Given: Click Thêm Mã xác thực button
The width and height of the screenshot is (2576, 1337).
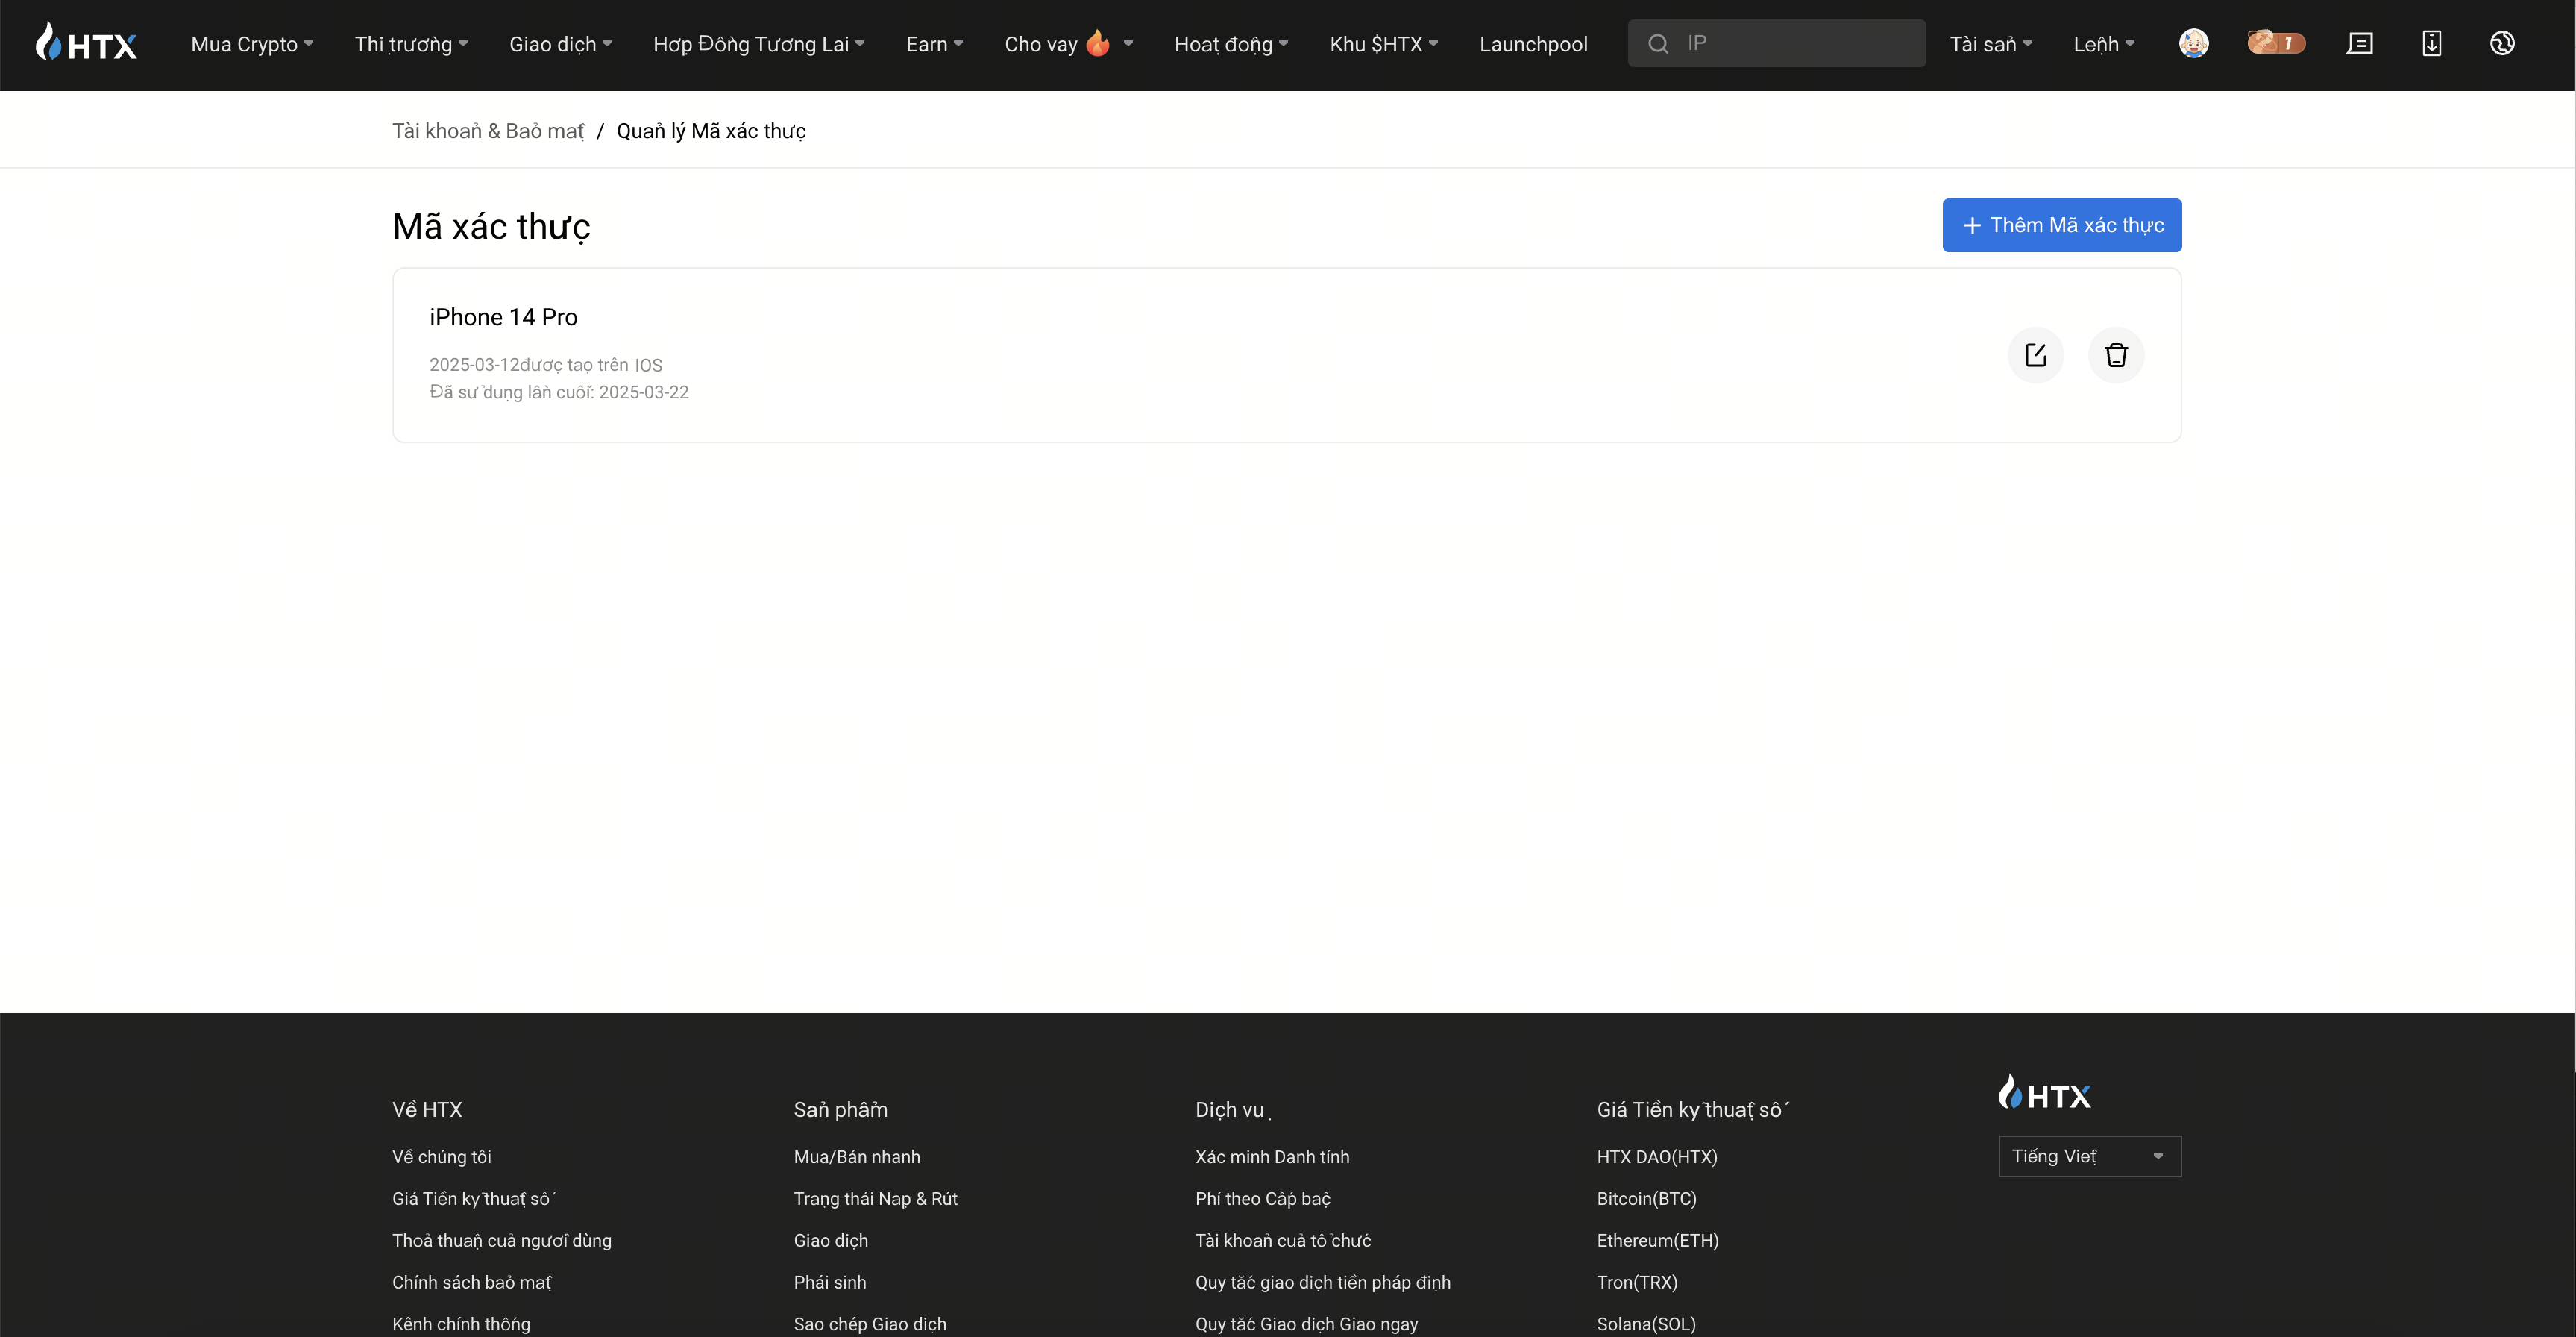Looking at the screenshot, I should [2061, 225].
